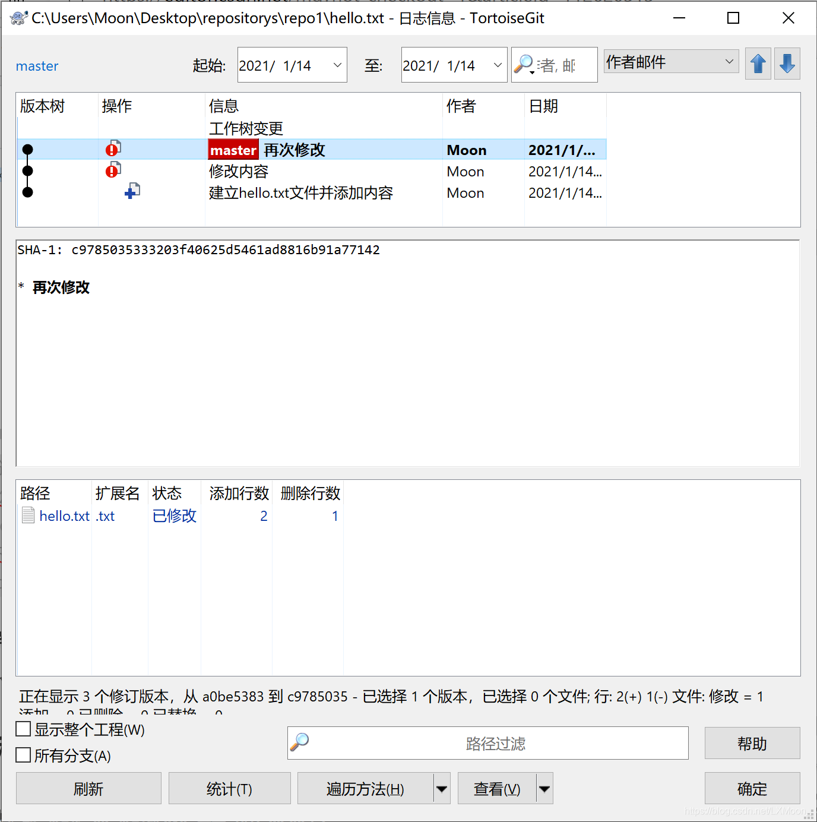
Task: Click the 版本树 column header
Action: (58, 106)
